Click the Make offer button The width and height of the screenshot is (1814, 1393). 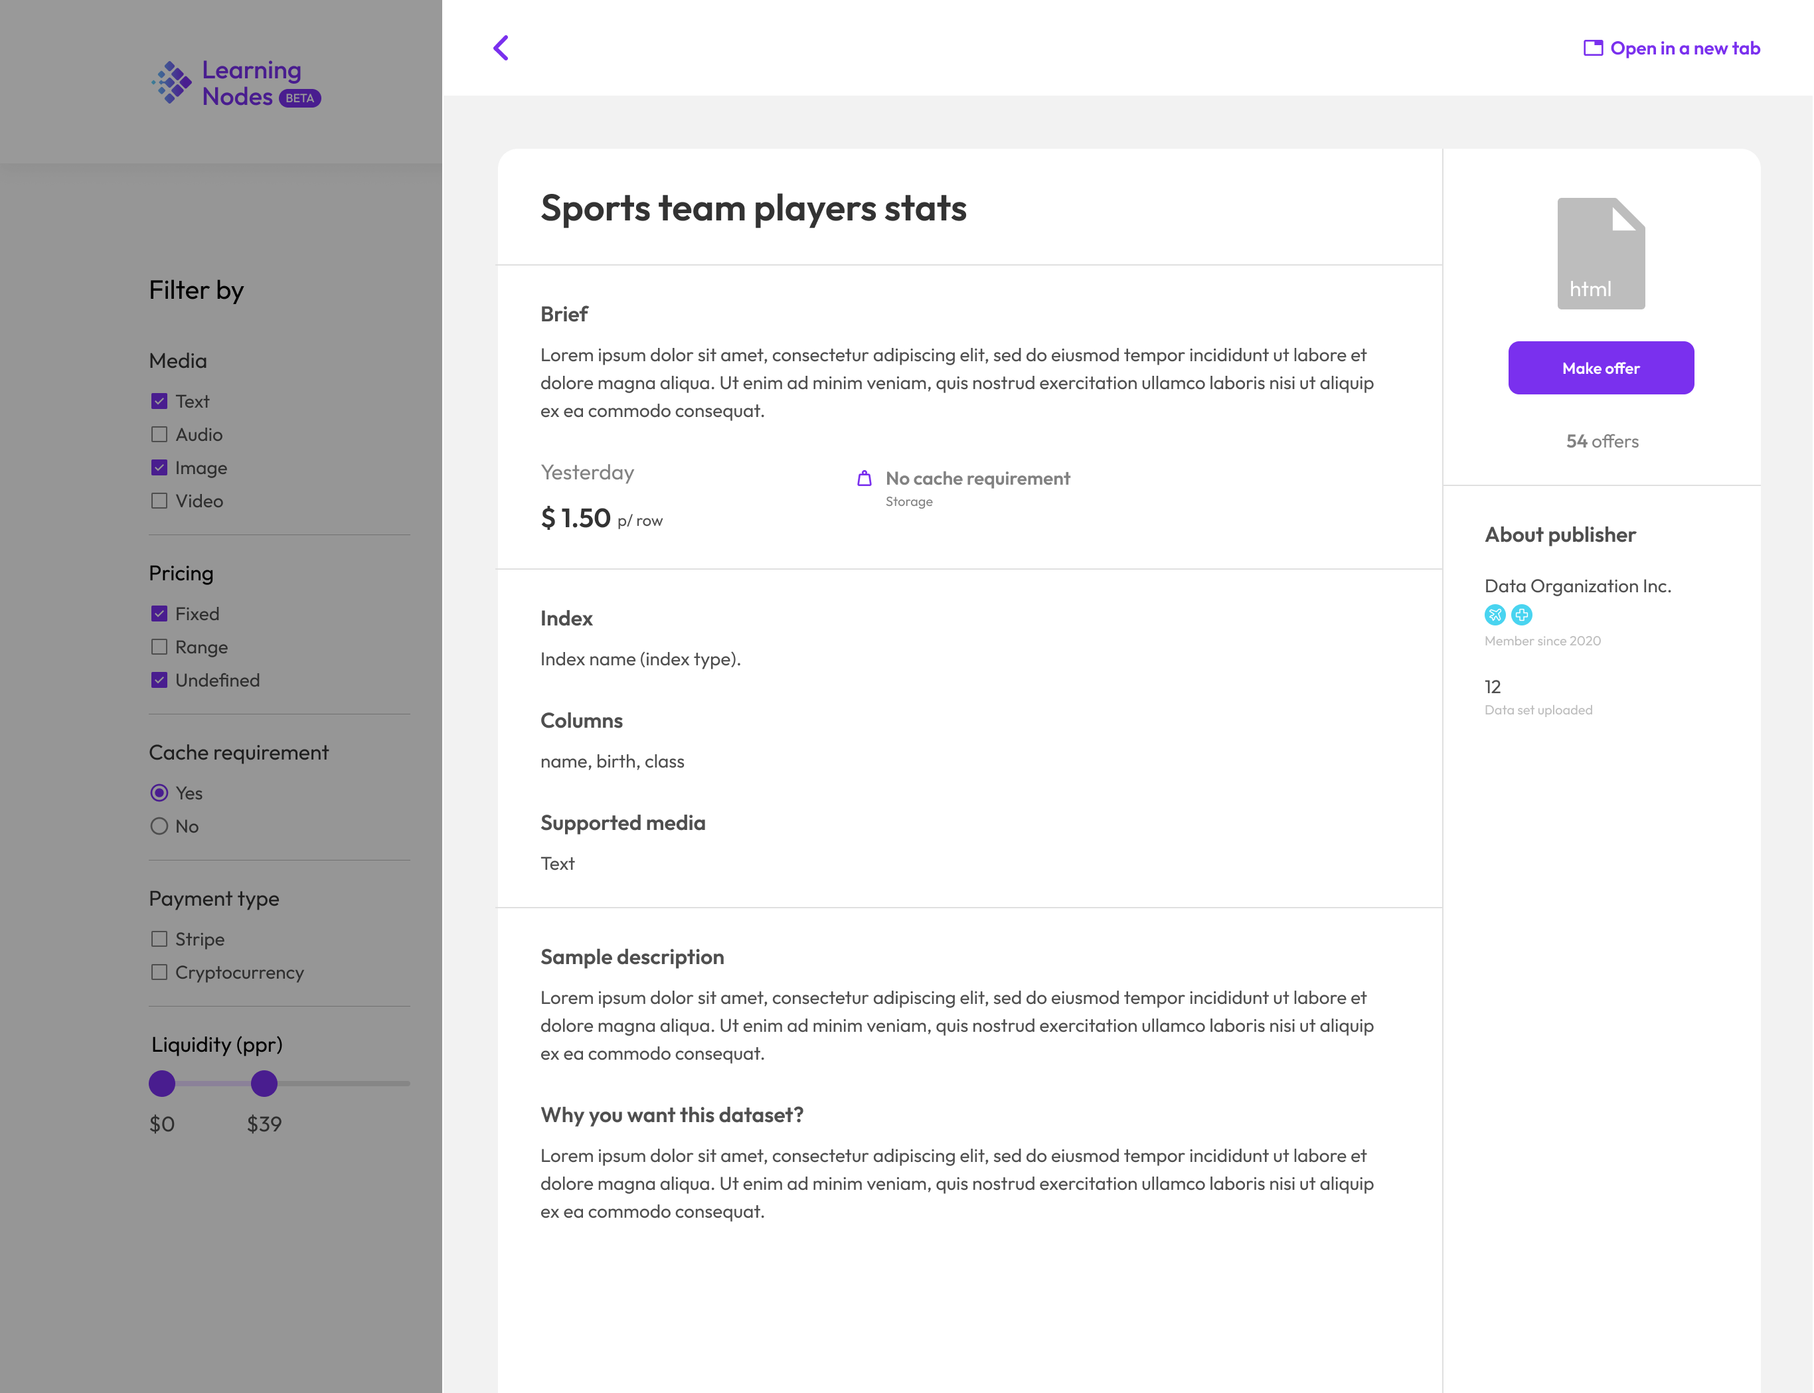coord(1601,367)
